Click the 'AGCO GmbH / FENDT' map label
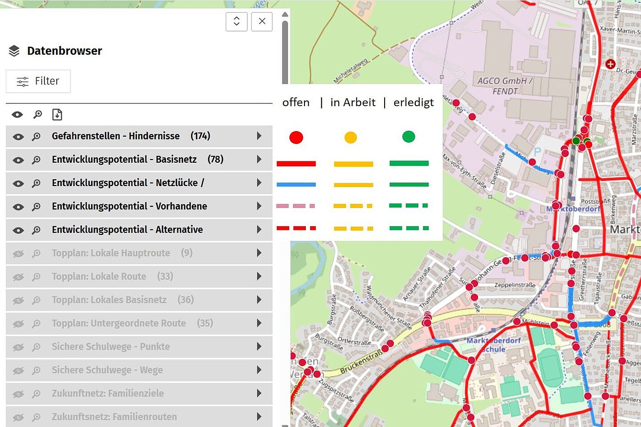 pyautogui.click(x=505, y=86)
